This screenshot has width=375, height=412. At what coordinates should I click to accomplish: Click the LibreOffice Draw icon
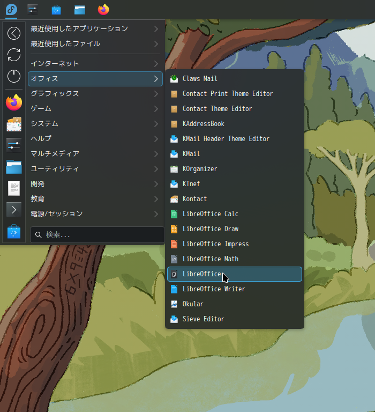pos(174,229)
